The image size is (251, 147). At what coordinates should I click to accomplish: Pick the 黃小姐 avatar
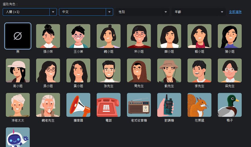[x=78, y=70]
